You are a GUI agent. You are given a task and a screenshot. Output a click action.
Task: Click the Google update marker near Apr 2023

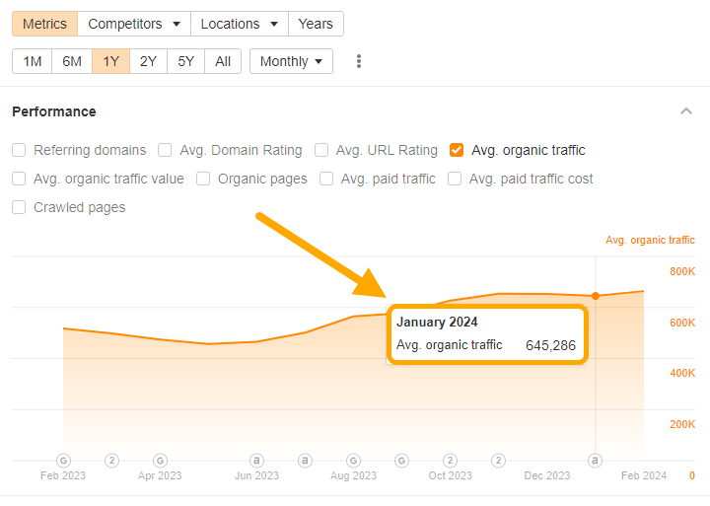pyautogui.click(x=161, y=460)
